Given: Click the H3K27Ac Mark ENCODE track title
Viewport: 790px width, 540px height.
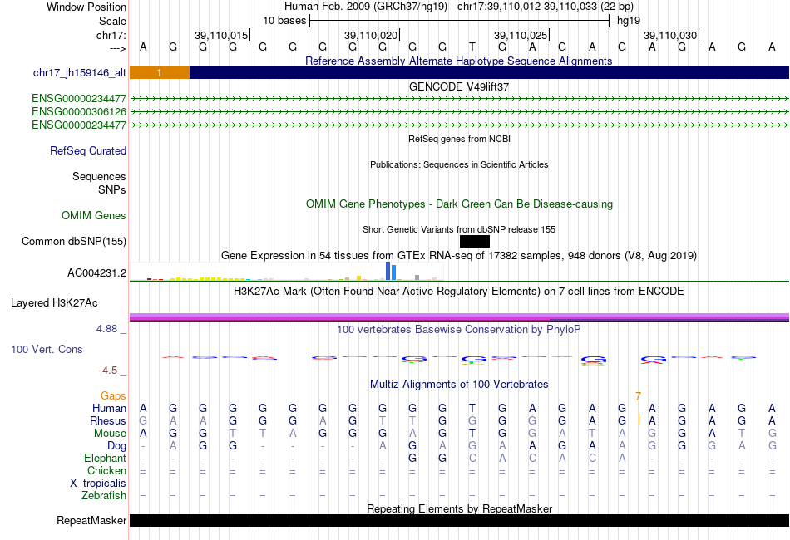Looking at the screenshot, I should (x=459, y=291).
